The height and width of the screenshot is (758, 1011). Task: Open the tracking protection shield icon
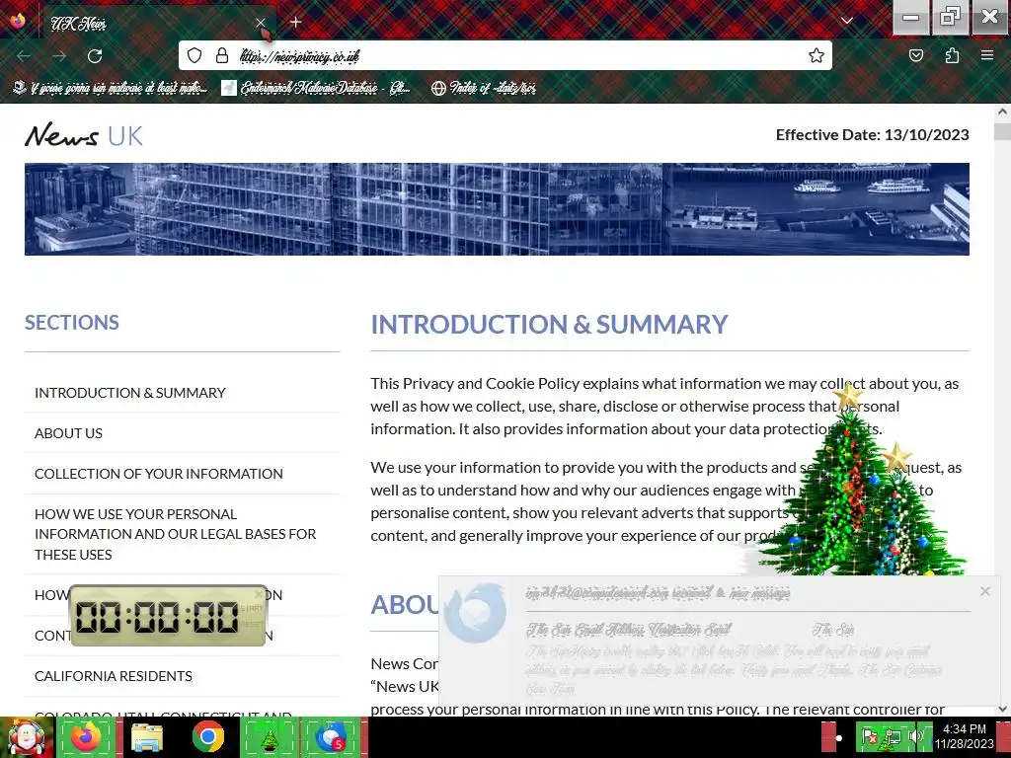(194, 55)
